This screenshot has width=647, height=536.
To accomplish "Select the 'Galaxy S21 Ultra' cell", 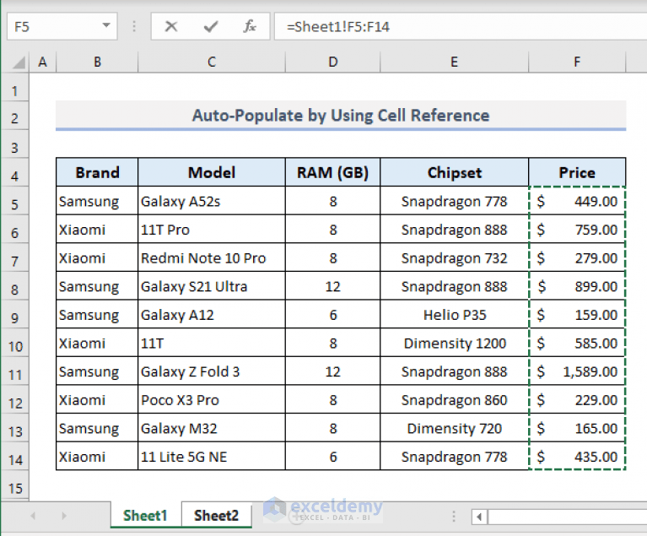I will click(212, 287).
